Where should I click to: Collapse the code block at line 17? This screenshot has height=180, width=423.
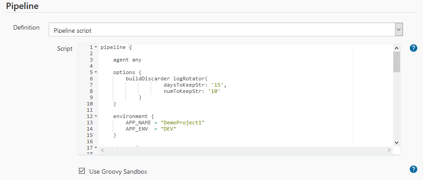point(96,147)
